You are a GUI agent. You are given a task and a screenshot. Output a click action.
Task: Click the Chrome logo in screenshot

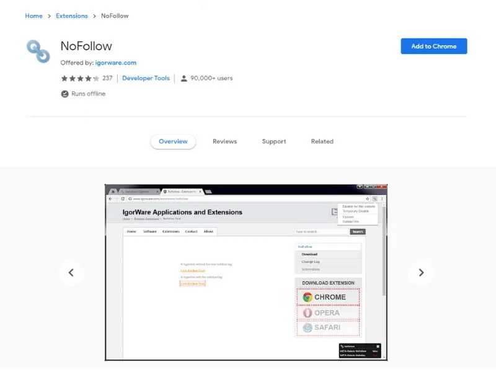click(307, 298)
